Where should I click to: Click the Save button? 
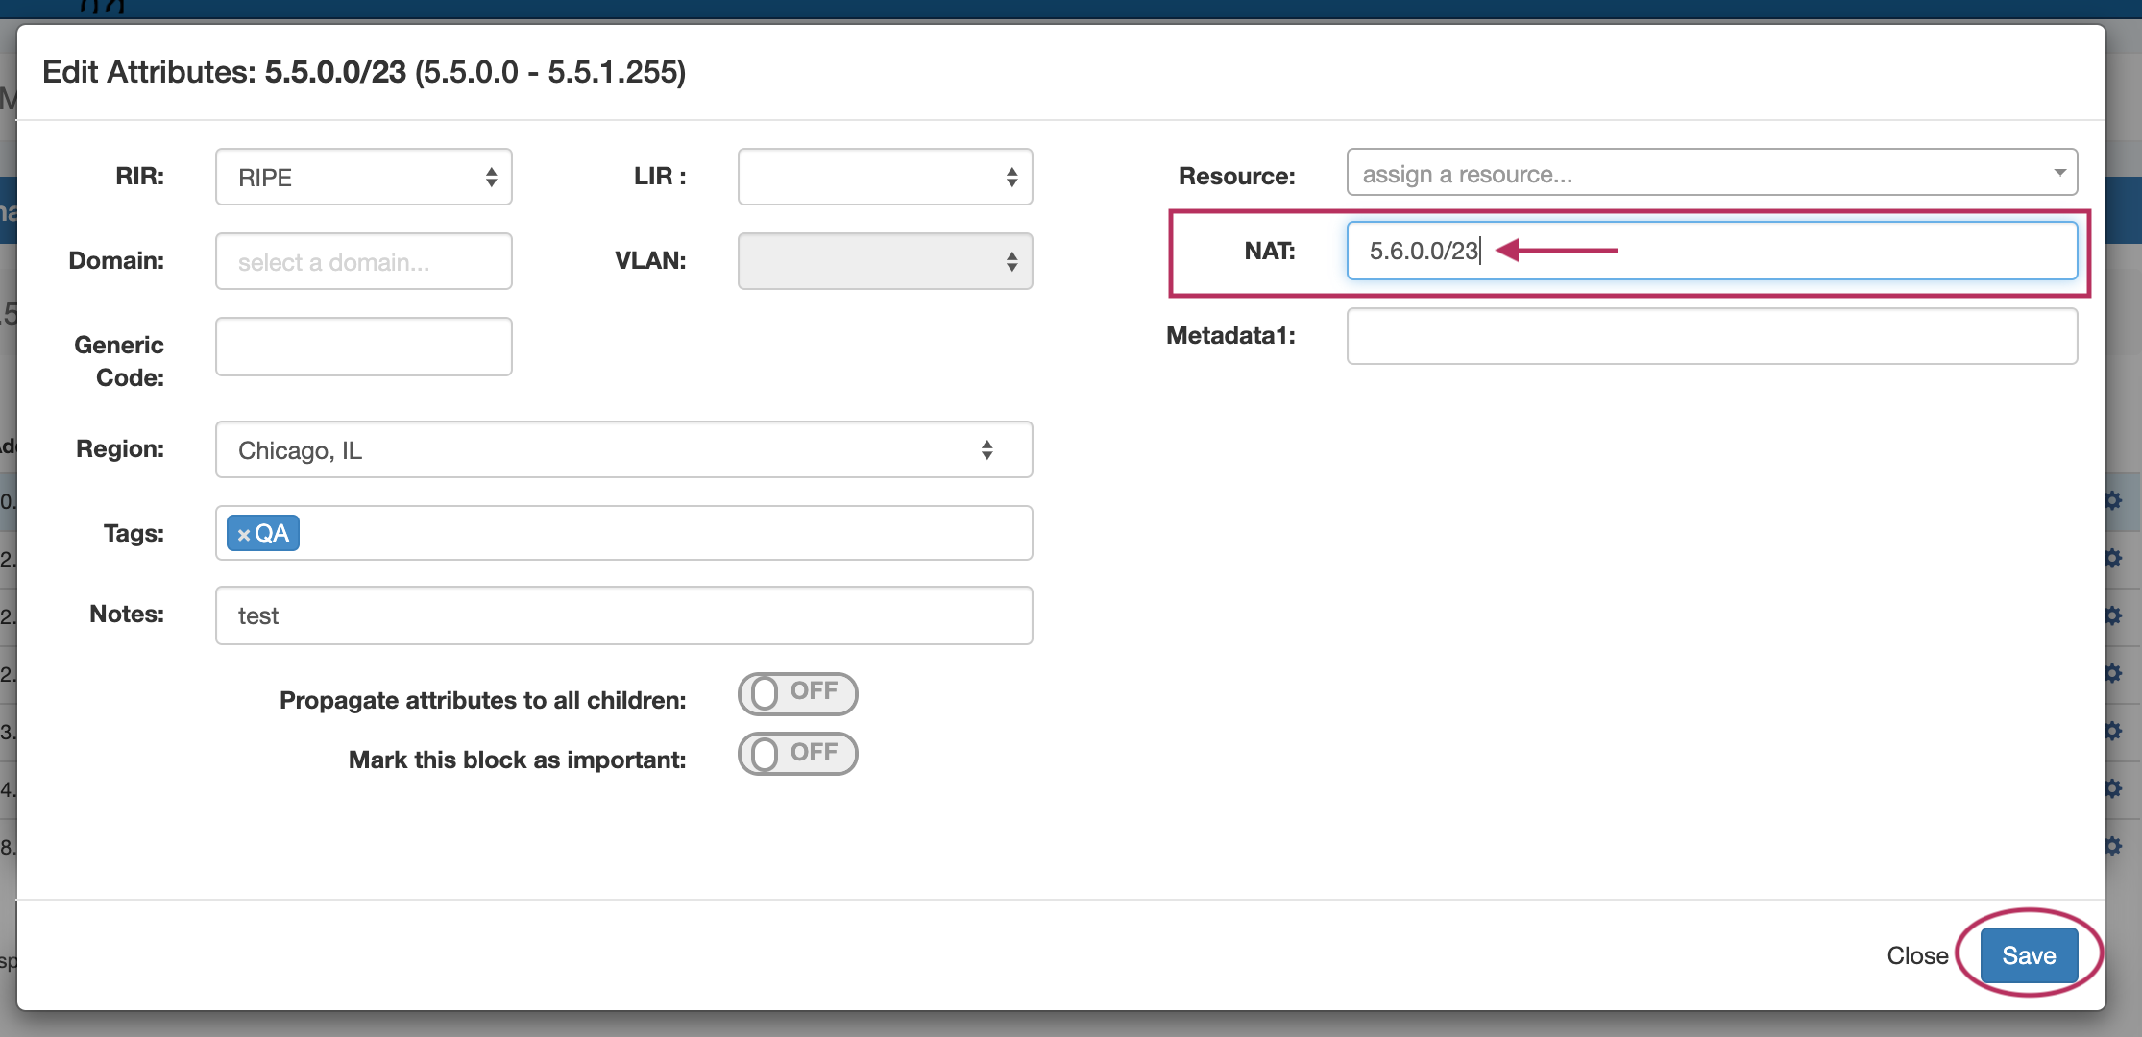tap(2028, 955)
